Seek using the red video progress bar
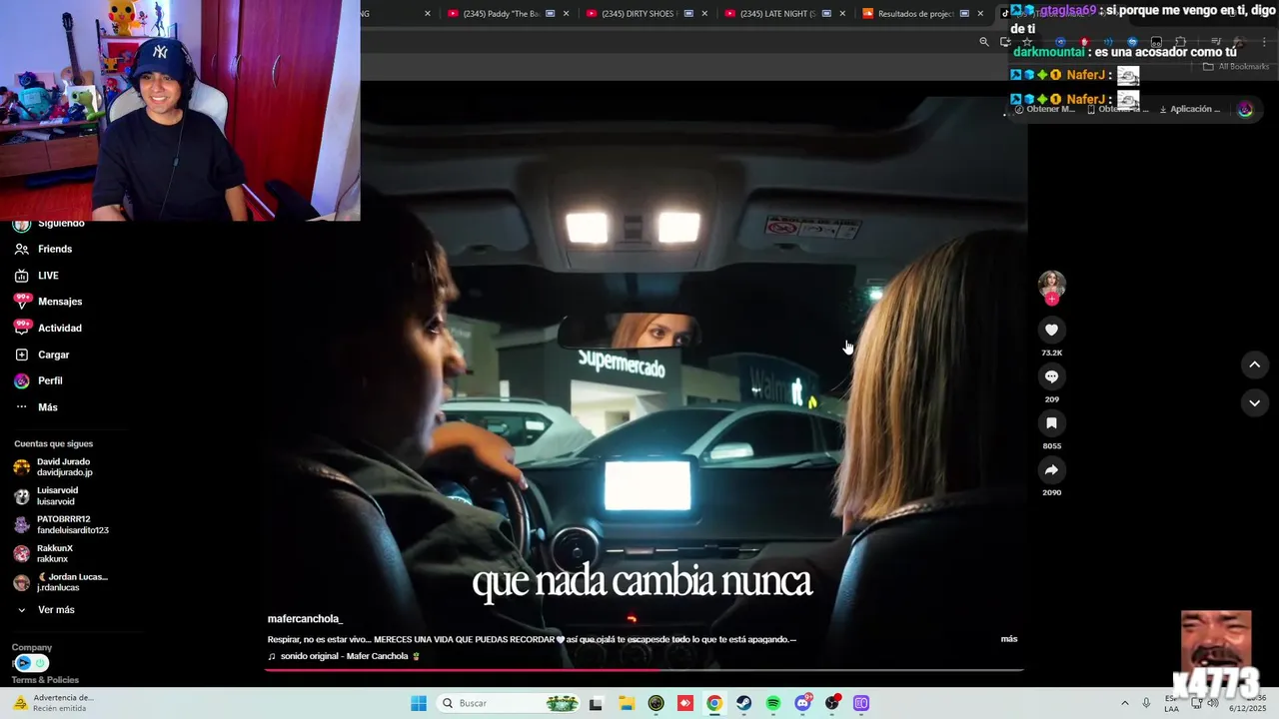This screenshot has width=1279, height=719. pyautogui.click(x=643, y=670)
